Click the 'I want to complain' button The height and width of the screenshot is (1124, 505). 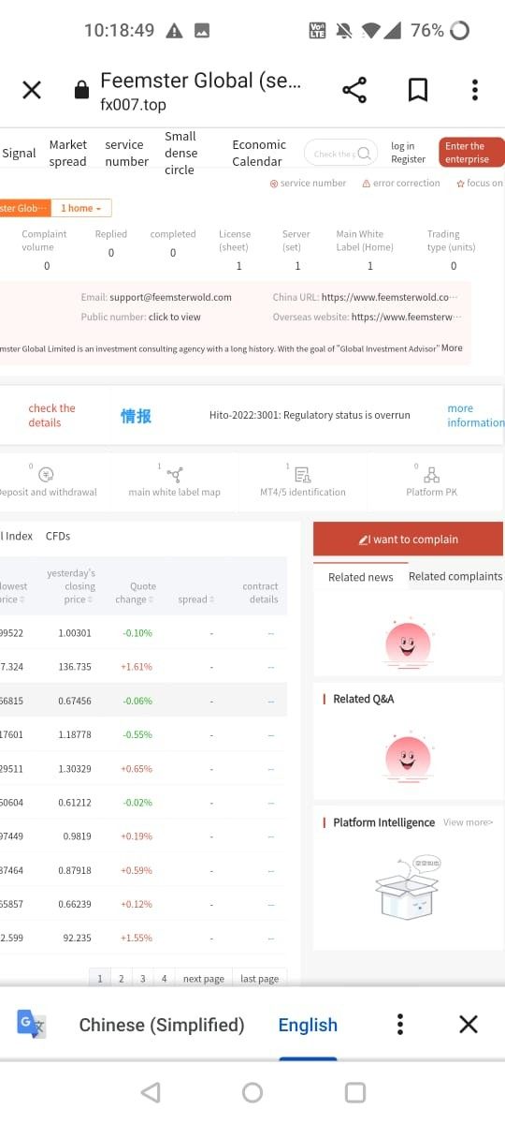(x=408, y=540)
